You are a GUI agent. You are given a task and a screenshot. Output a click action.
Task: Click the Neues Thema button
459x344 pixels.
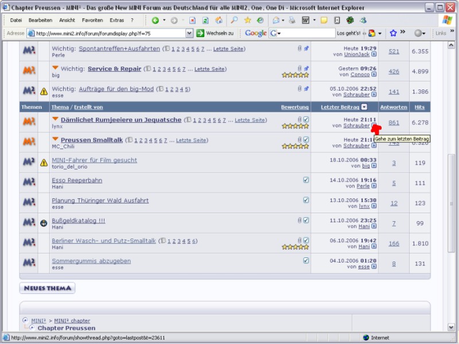click(x=47, y=288)
